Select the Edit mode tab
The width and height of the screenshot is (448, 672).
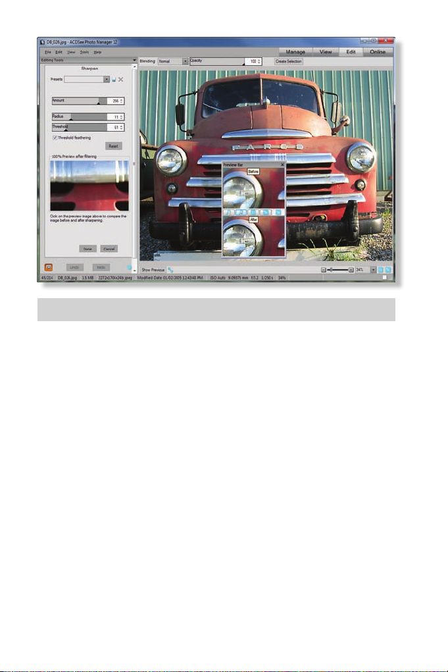(x=351, y=52)
